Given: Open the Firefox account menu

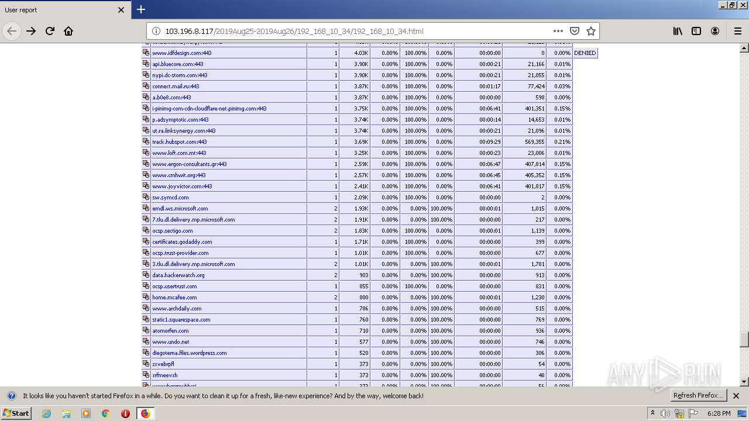Looking at the screenshot, I should (715, 31).
